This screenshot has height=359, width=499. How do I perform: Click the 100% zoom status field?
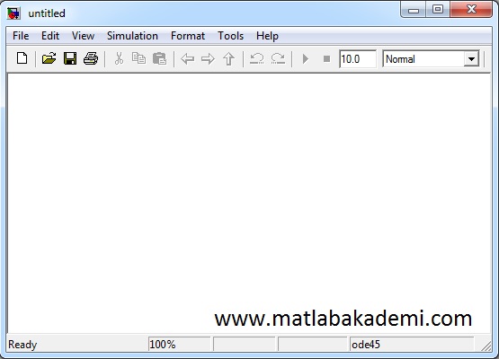179,344
